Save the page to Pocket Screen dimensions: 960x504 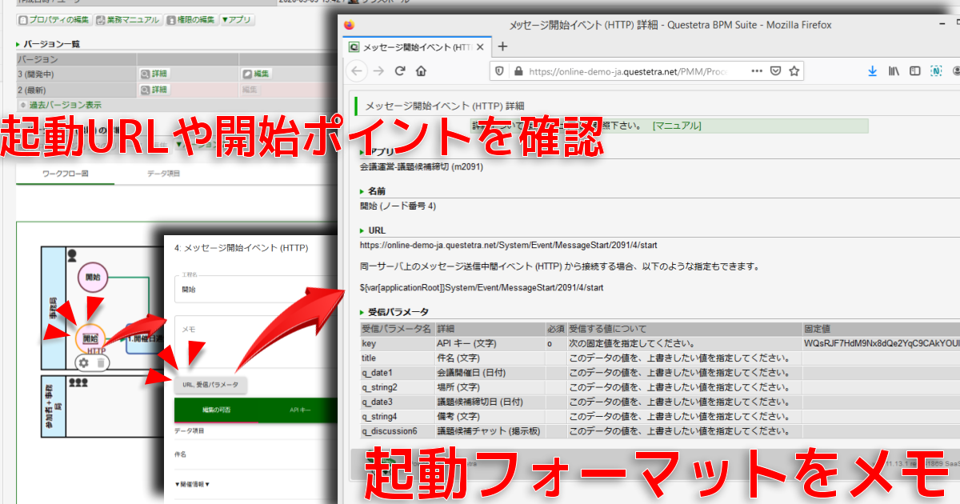(775, 70)
